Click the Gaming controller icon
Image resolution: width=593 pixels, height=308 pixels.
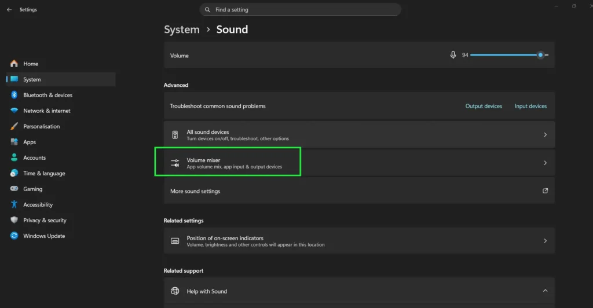pyautogui.click(x=14, y=189)
